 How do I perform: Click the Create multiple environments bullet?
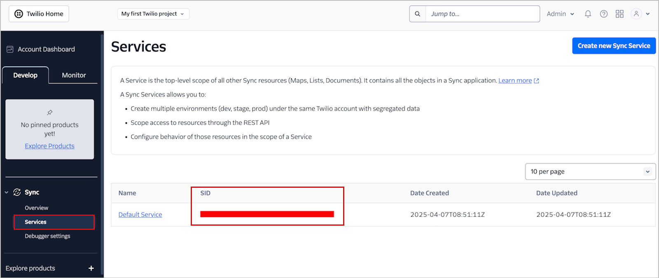pos(275,109)
